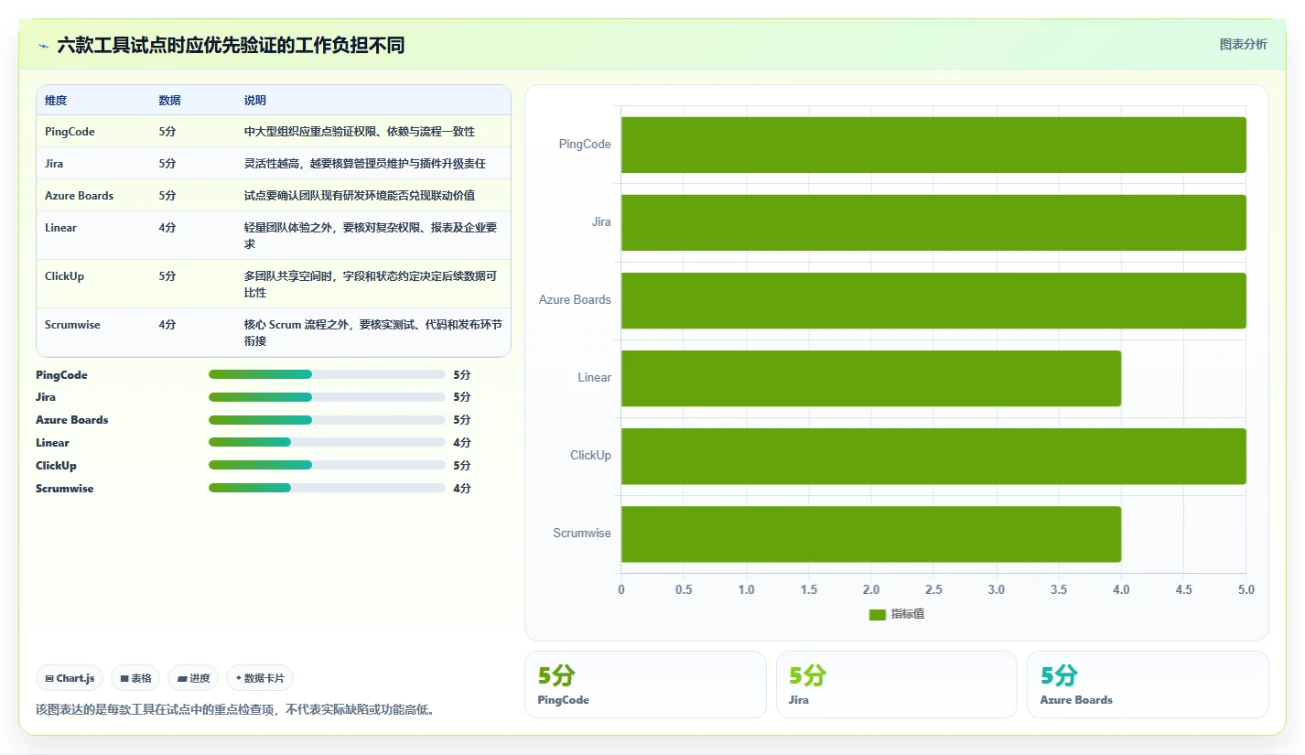Select the Scrumwise cell in the table

(x=72, y=325)
